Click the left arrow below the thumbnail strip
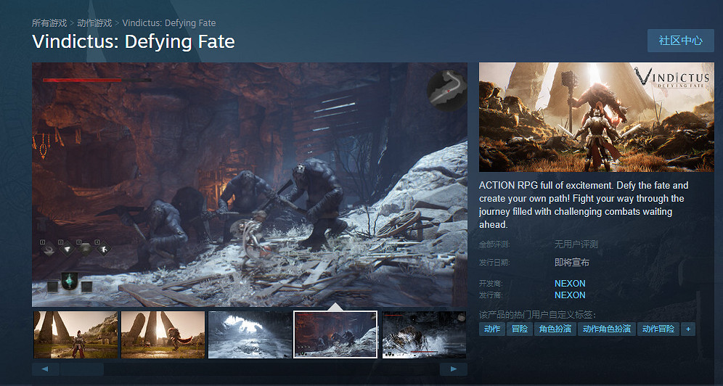The image size is (723, 386). 45,369
